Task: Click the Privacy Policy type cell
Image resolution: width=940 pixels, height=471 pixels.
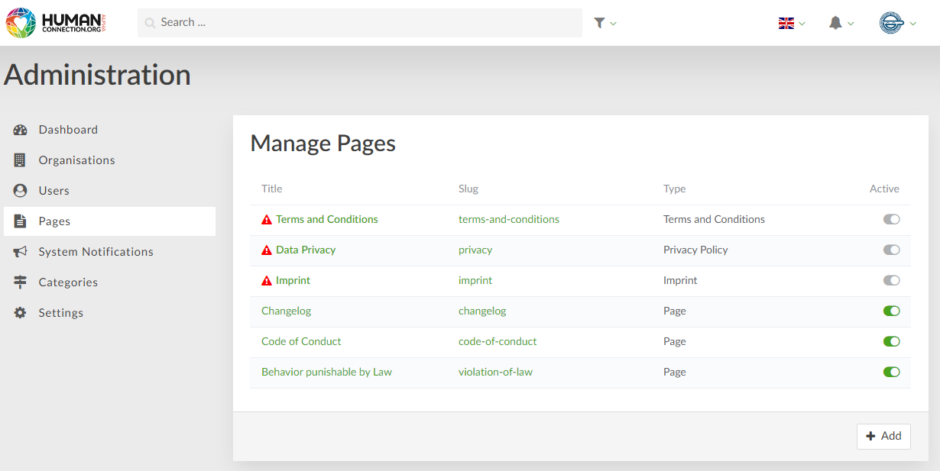Action: (x=695, y=250)
